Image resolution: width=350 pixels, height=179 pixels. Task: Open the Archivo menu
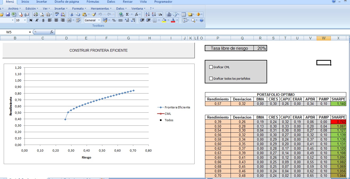(x=14, y=8)
